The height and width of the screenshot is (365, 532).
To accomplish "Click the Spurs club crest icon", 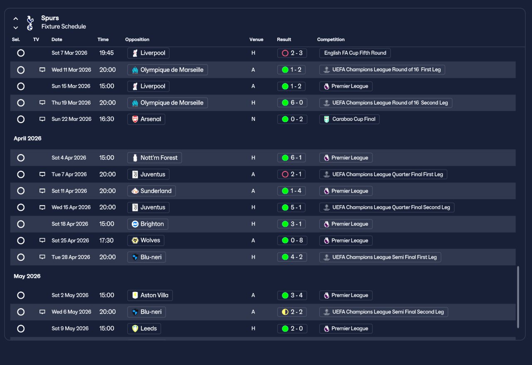I will pyautogui.click(x=30, y=23).
